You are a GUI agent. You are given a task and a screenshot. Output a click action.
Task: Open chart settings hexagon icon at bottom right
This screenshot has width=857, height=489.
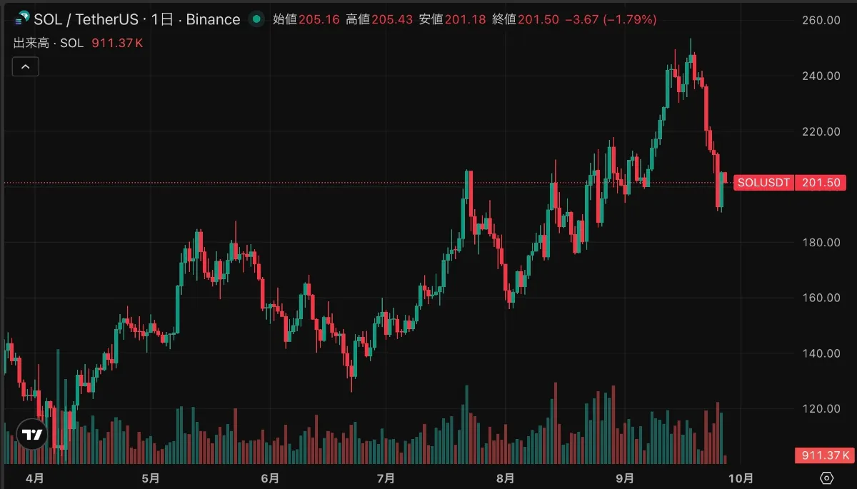click(x=828, y=478)
